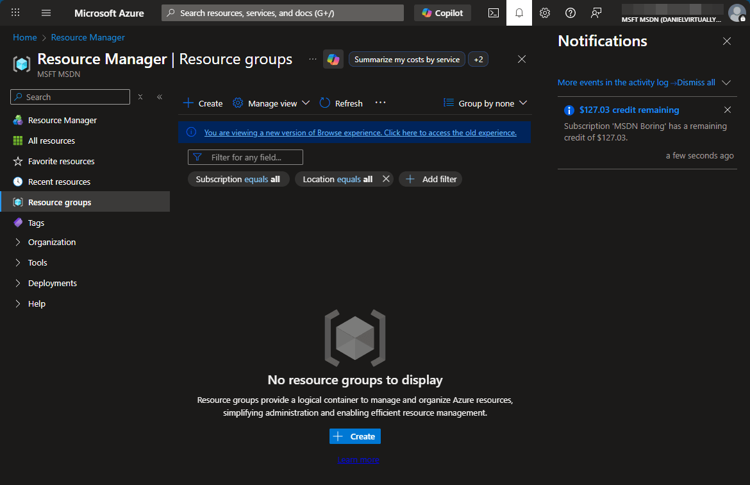Open the Learn more link
Screen dimensions: 750x485
tap(358, 460)
